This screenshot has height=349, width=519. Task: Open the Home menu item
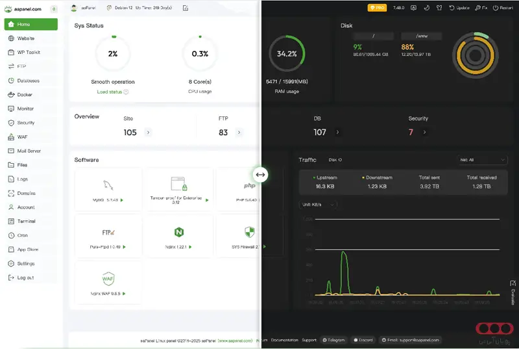pos(30,24)
